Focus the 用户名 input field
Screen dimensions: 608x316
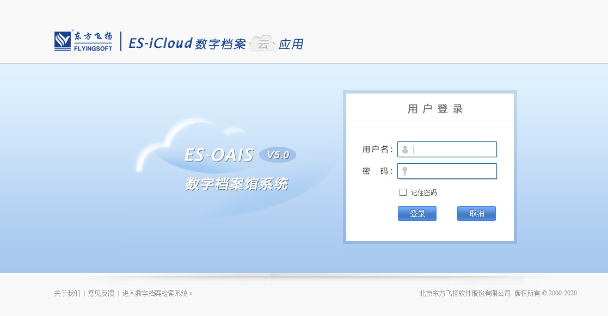(452, 150)
